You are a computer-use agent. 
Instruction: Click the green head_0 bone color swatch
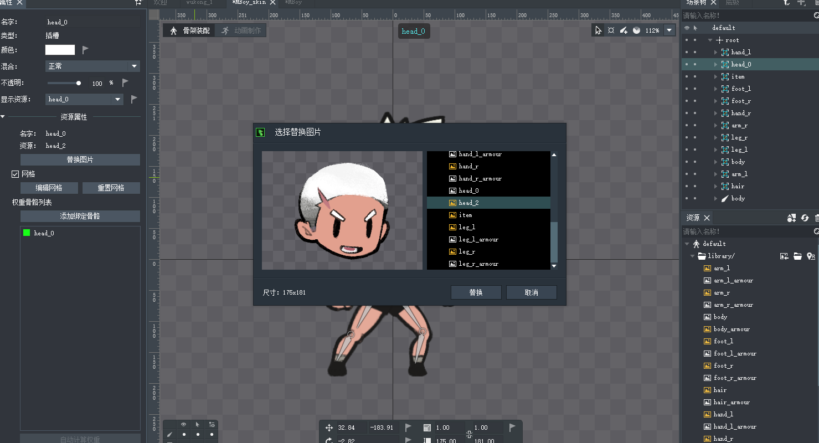(x=27, y=233)
